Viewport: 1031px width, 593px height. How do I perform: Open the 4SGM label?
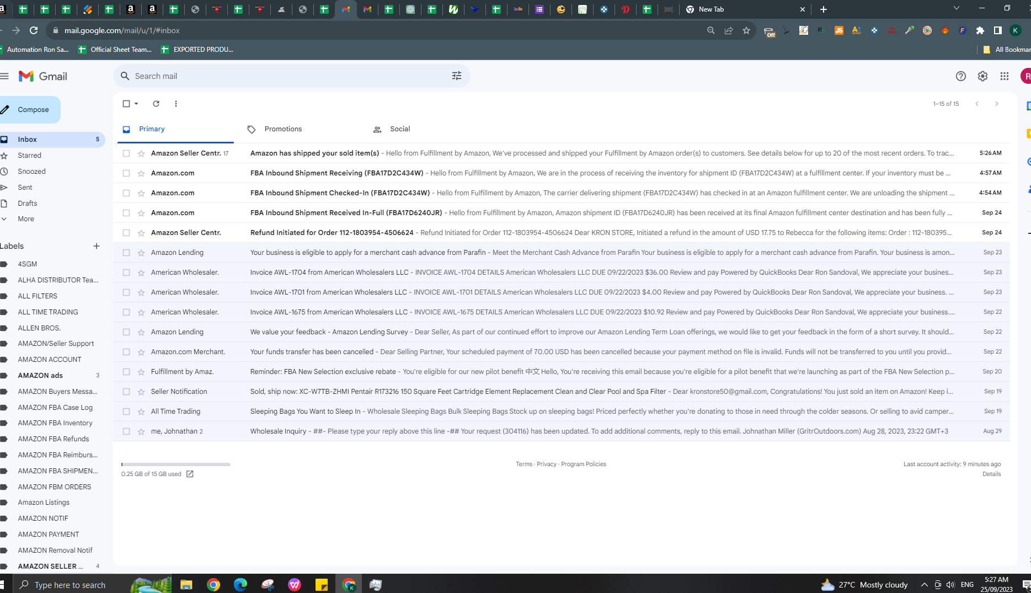(x=28, y=264)
